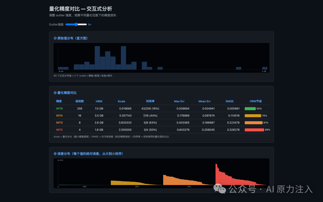
Task: Select the Scale column header
Action: (121, 101)
